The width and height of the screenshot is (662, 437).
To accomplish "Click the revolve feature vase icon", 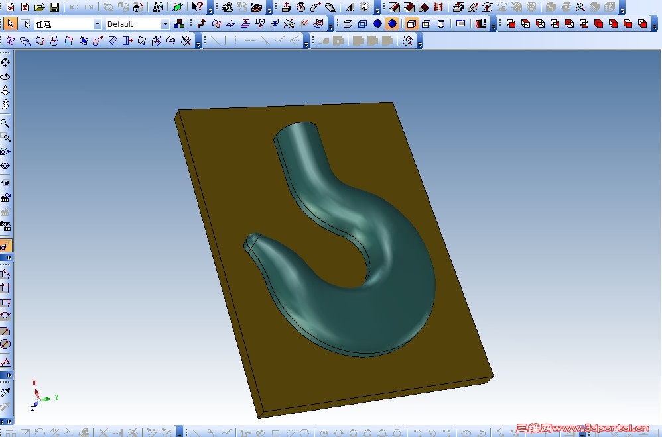I will point(300,7).
